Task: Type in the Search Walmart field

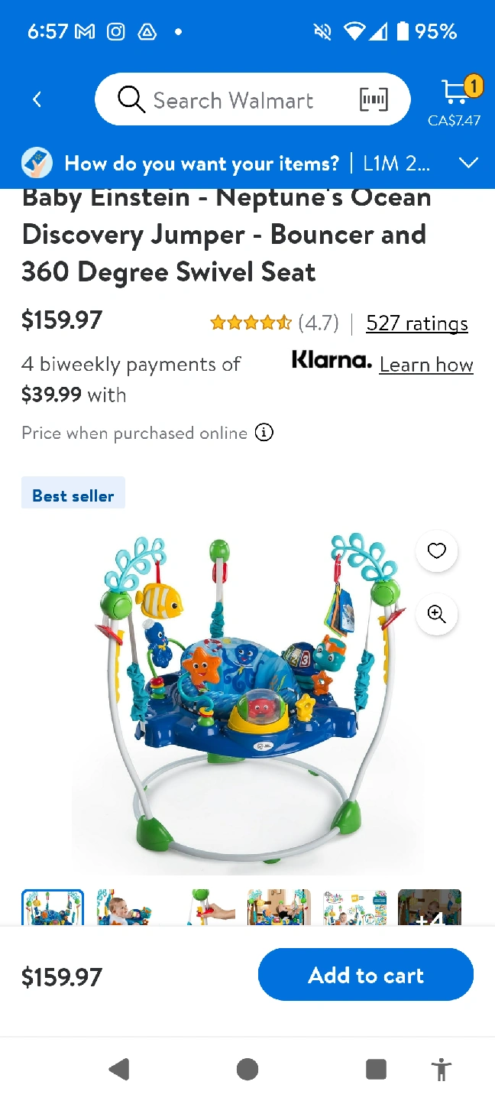Action: tap(233, 100)
